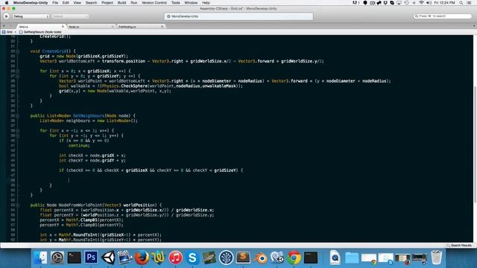Open the QuickTime document icon in dock

click(335, 258)
